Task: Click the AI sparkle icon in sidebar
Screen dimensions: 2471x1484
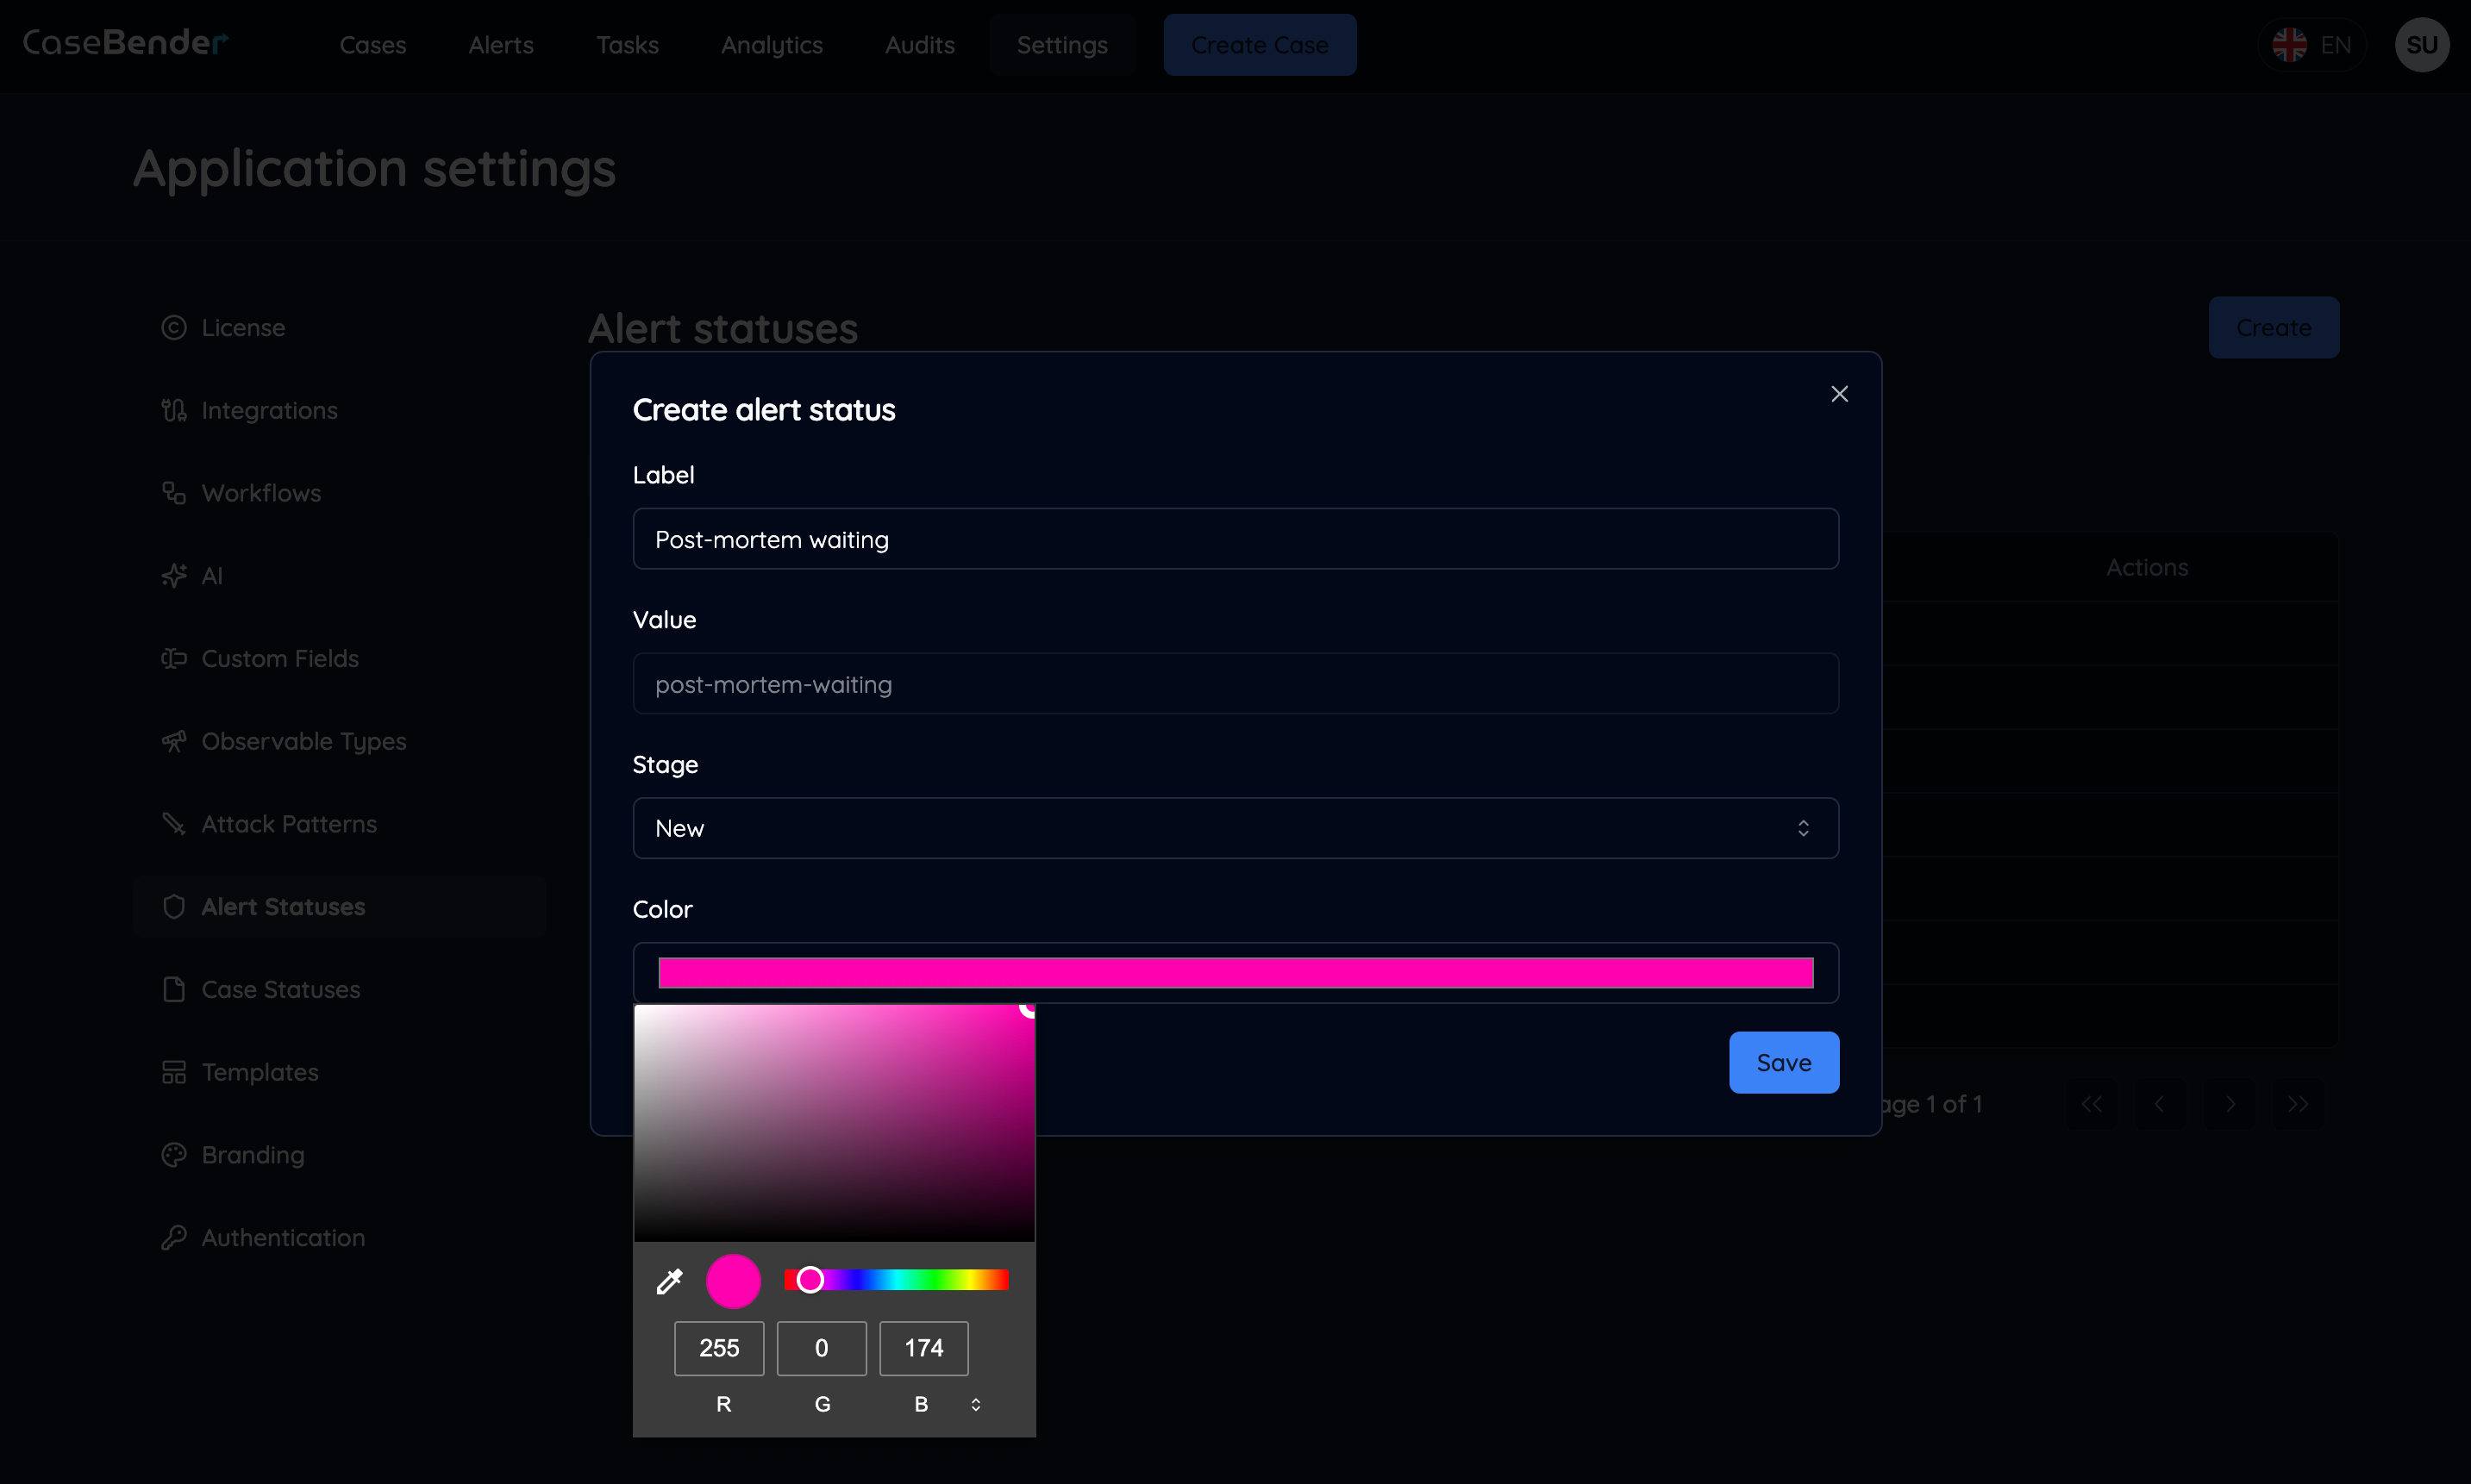Action: click(x=174, y=575)
